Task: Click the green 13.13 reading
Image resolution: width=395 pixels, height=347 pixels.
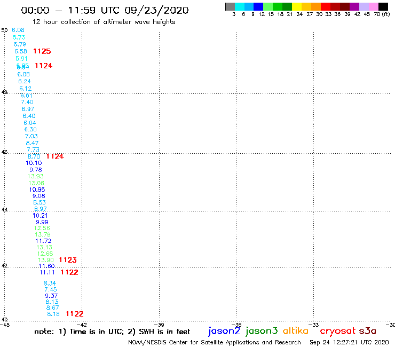Action: coord(44,248)
